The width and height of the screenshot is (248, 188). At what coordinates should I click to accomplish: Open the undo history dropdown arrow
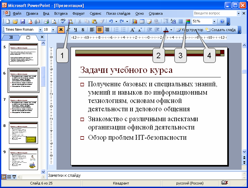116,21
